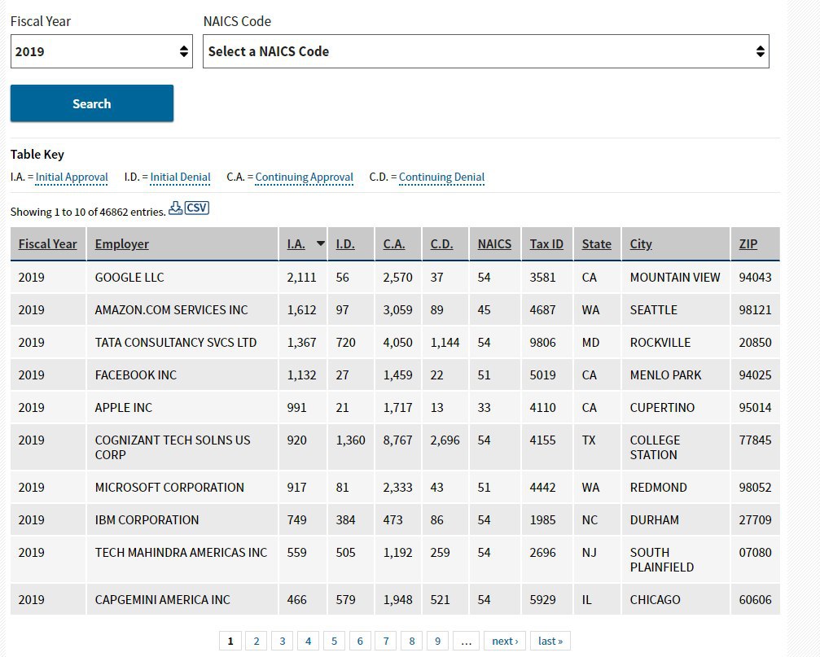820x657 pixels.
Task: Go to page 2 of results
Action: [x=257, y=641]
